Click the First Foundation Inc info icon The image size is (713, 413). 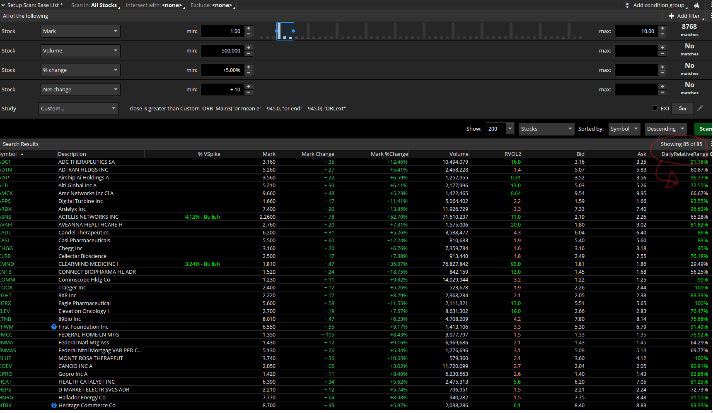tap(54, 327)
